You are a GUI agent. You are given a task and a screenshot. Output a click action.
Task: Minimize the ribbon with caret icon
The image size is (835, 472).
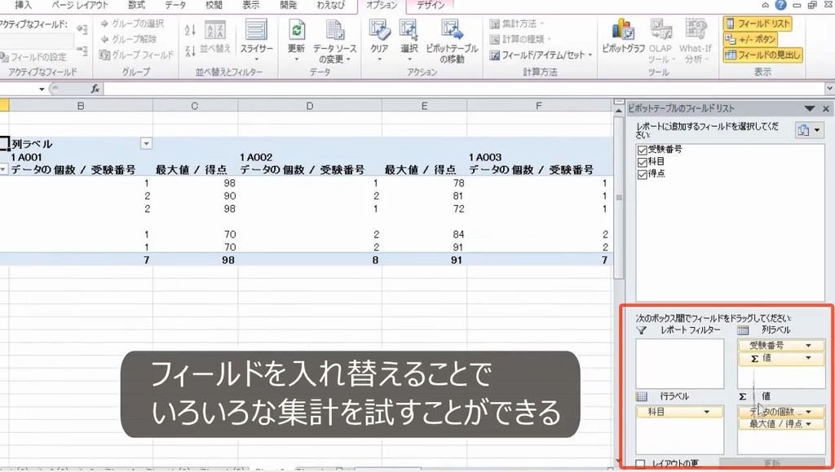point(765,6)
